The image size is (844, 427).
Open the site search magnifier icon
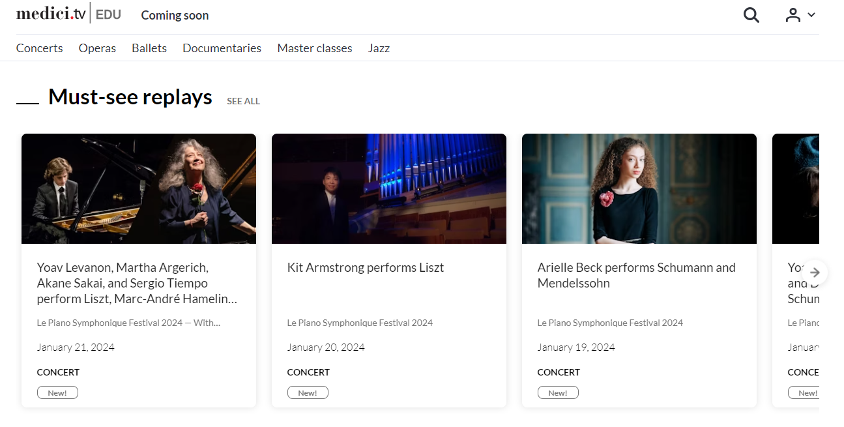pos(751,14)
